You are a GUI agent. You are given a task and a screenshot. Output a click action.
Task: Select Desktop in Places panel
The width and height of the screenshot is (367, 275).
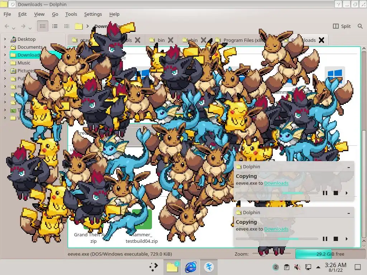[26, 39]
